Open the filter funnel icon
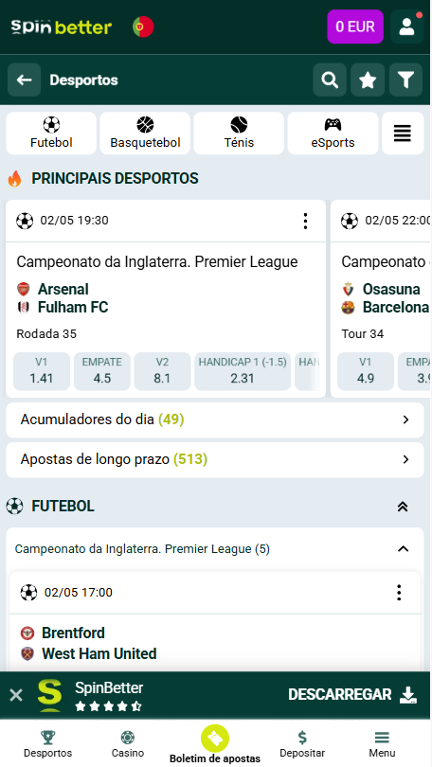Screen dimensions: 432x767 (405, 80)
